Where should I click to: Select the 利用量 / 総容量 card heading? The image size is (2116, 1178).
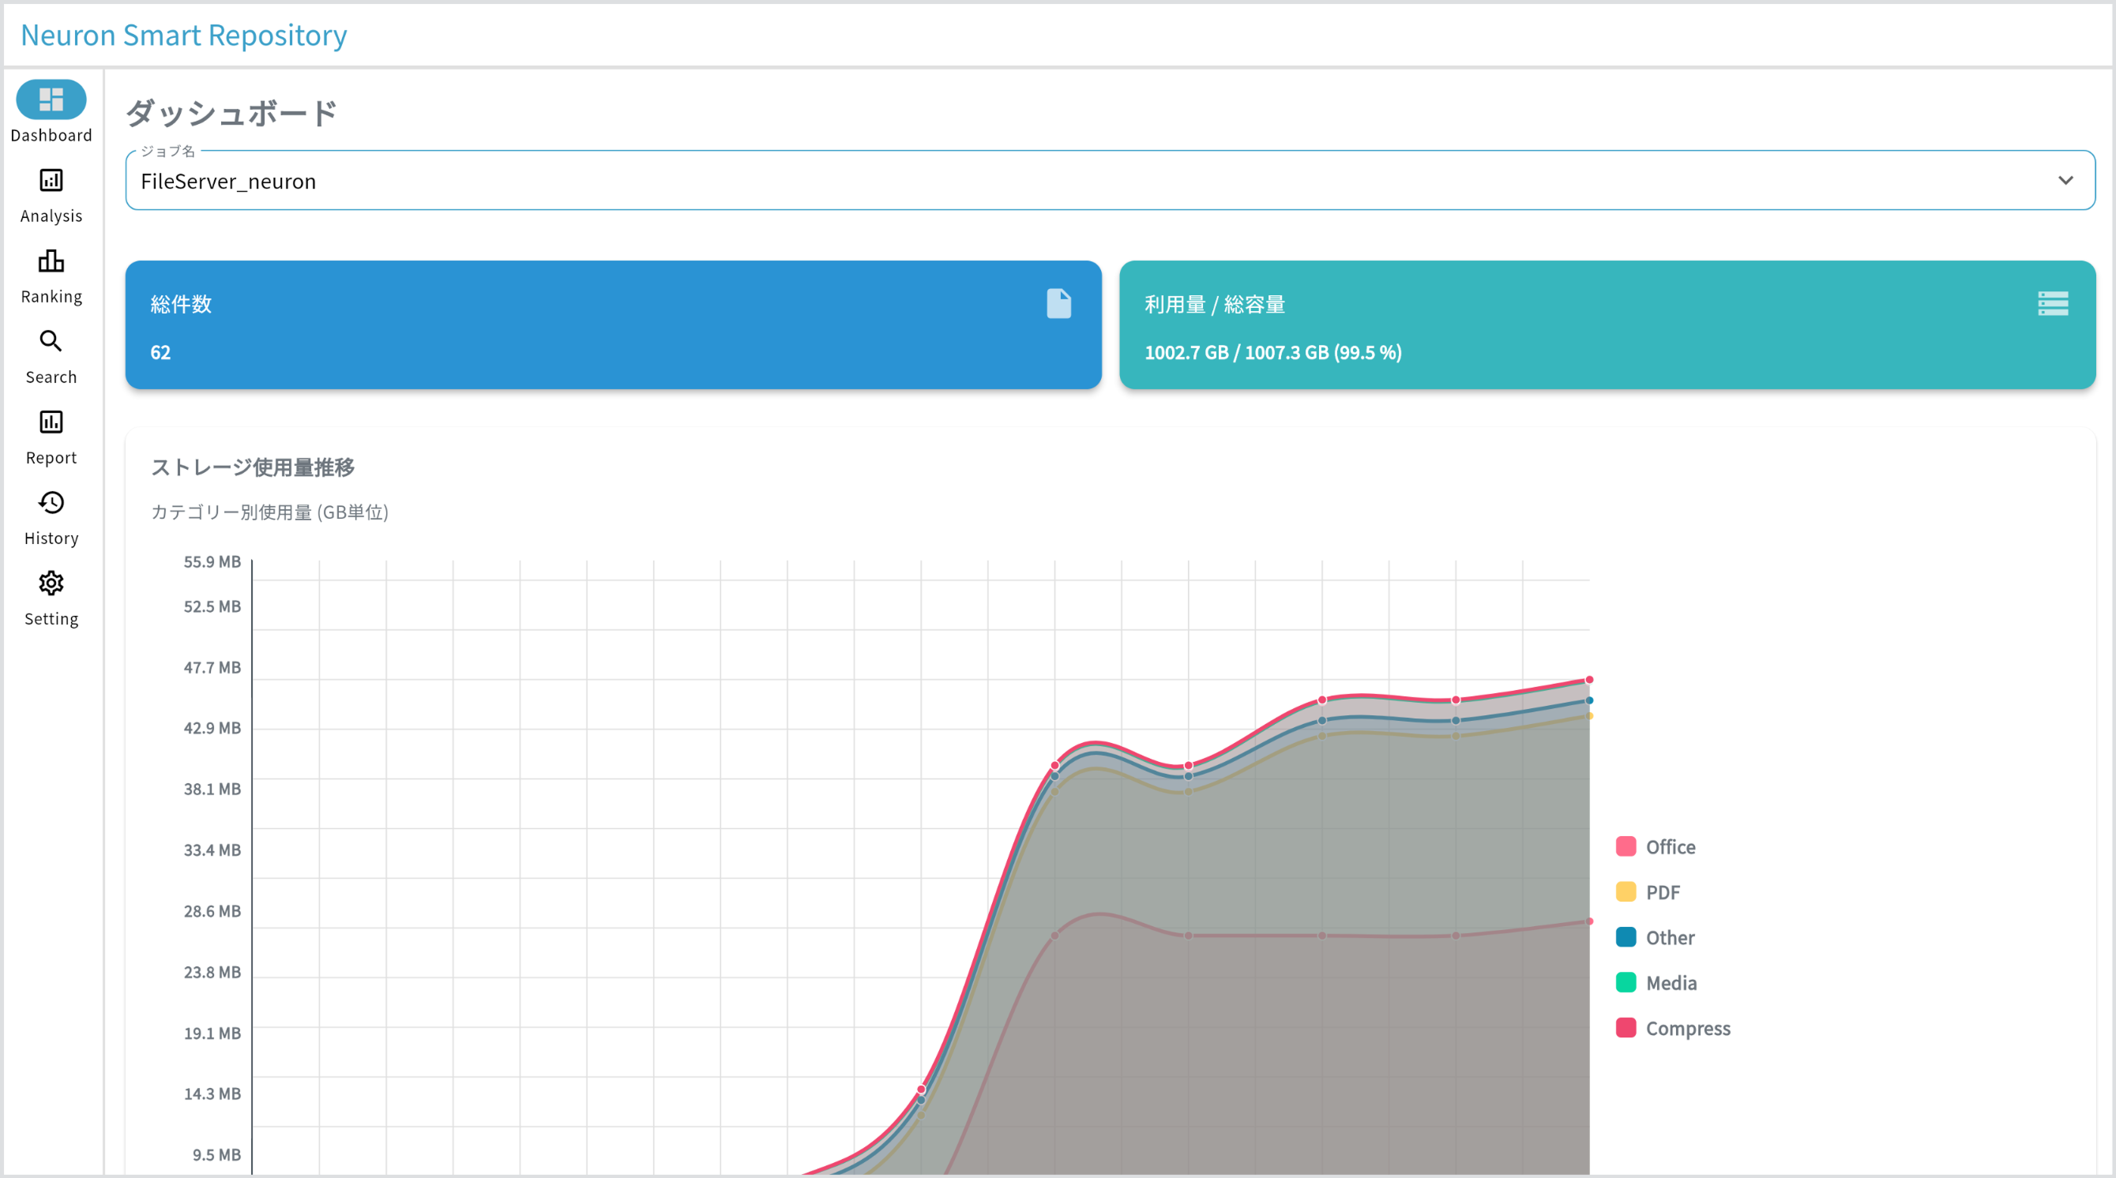1215,305
